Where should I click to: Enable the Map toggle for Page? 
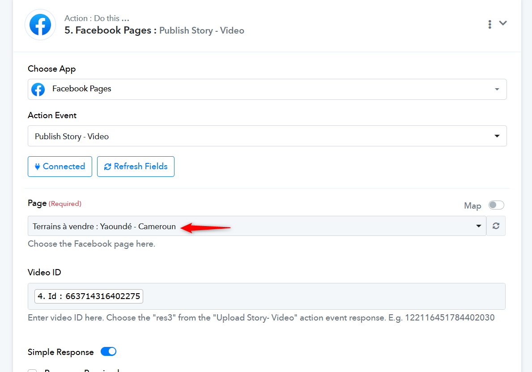[x=496, y=205]
